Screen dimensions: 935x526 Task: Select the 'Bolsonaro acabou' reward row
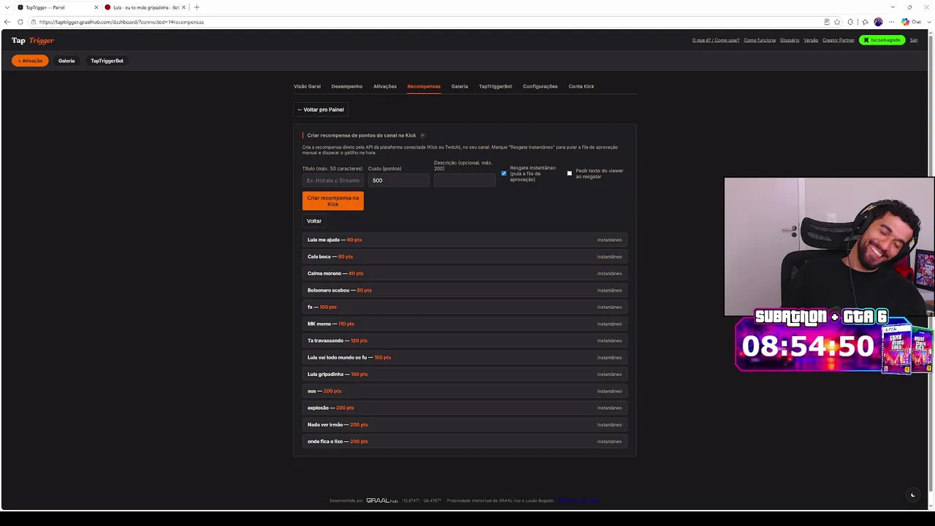click(x=465, y=290)
